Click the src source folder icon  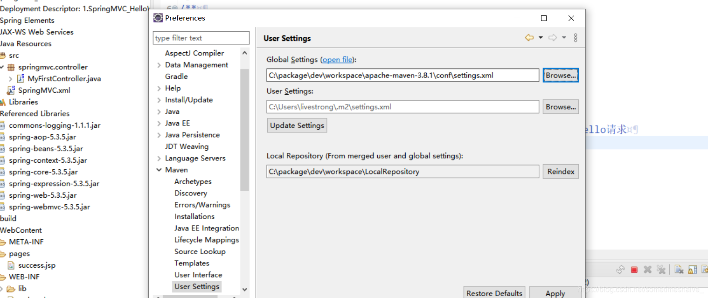tap(2, 55)
